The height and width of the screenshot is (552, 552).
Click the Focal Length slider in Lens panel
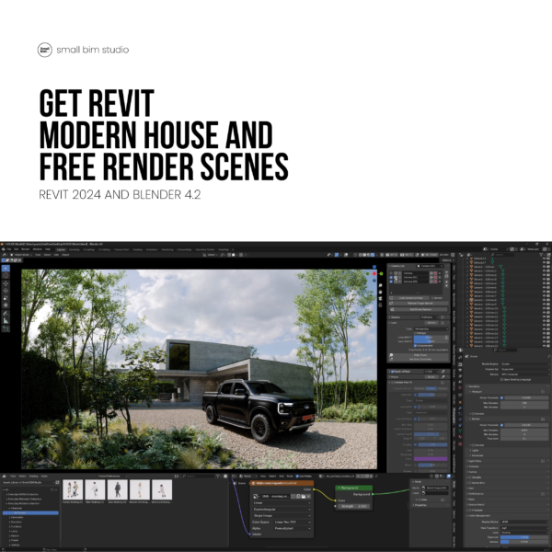pyautogui.click(x=424, y=337)
